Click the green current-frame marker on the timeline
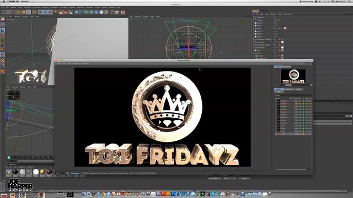 9,157
